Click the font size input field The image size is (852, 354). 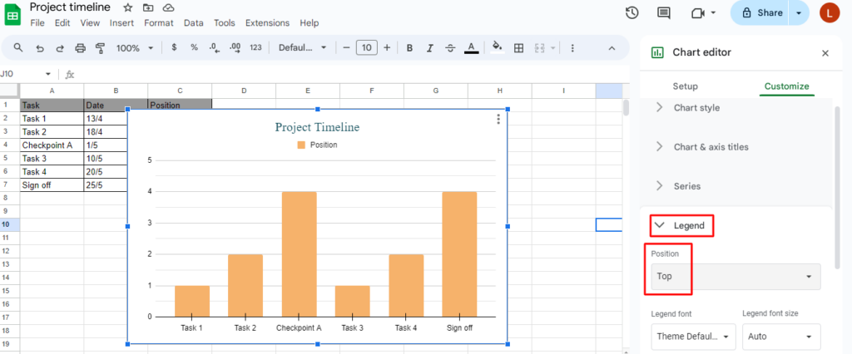coord(367,47)
